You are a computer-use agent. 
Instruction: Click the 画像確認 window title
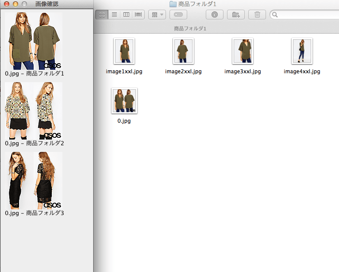(47, 4)
